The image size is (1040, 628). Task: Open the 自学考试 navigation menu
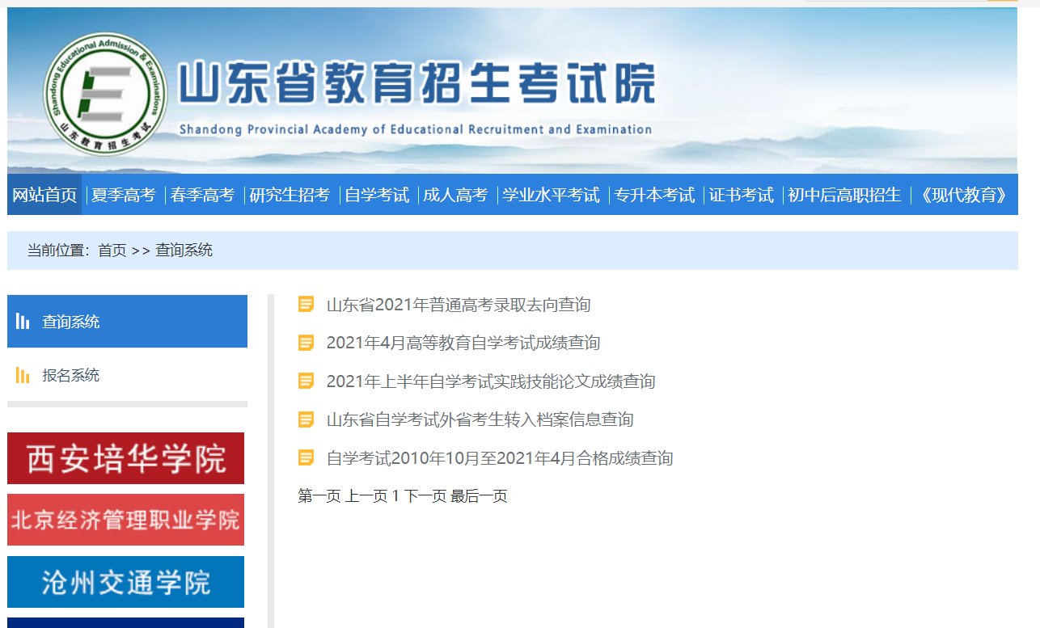pos(377,195)
